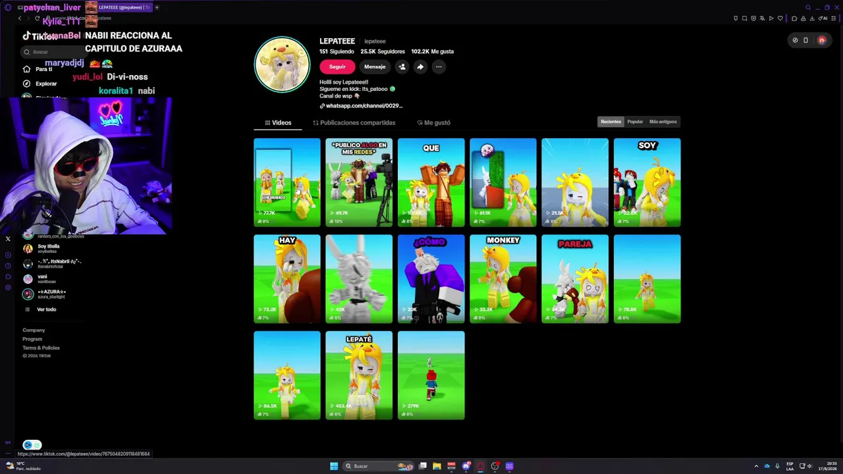The image size is (843, 474).
Task: Open the weather widget showing 16°C
Action: click(x=24, y=466)
